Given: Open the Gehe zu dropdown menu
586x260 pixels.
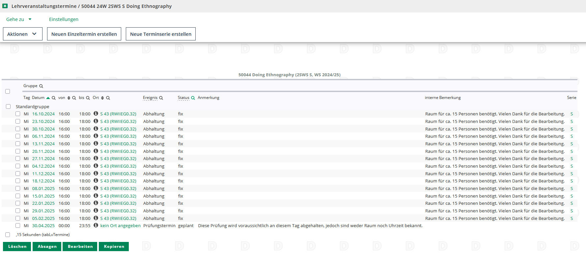Looking at the screenshot, I should pyautogui.click(x=19, y=19).
